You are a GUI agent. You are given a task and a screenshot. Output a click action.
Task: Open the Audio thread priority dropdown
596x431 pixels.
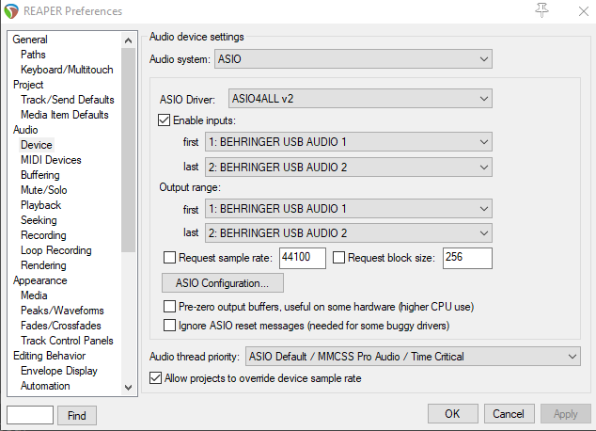413,357
